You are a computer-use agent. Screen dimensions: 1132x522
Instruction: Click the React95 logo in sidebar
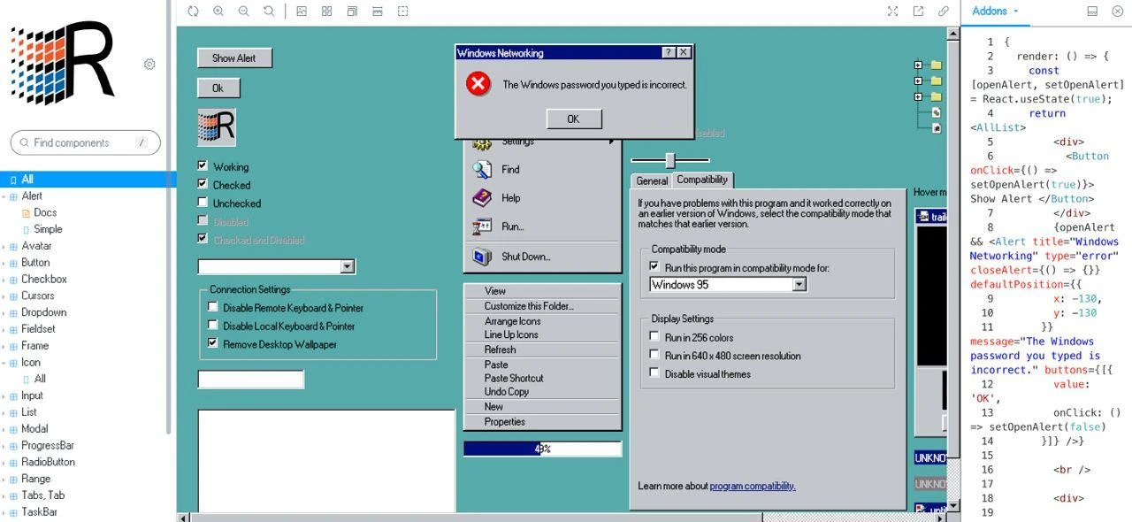click(x=62, y=62)
